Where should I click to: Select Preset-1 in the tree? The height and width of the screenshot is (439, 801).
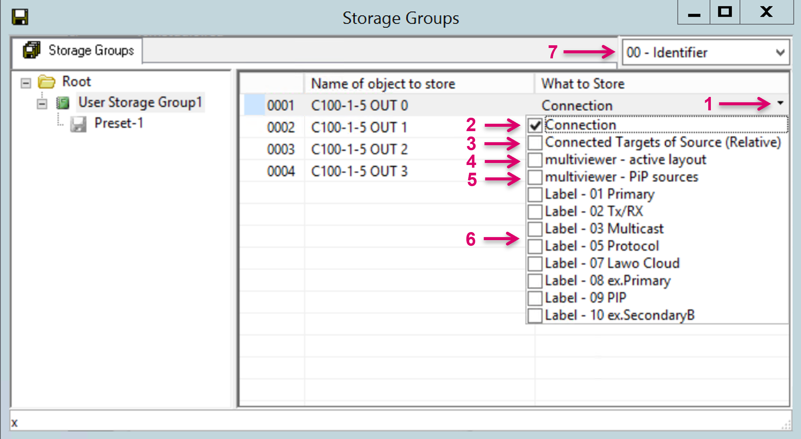tap(119, 123)
